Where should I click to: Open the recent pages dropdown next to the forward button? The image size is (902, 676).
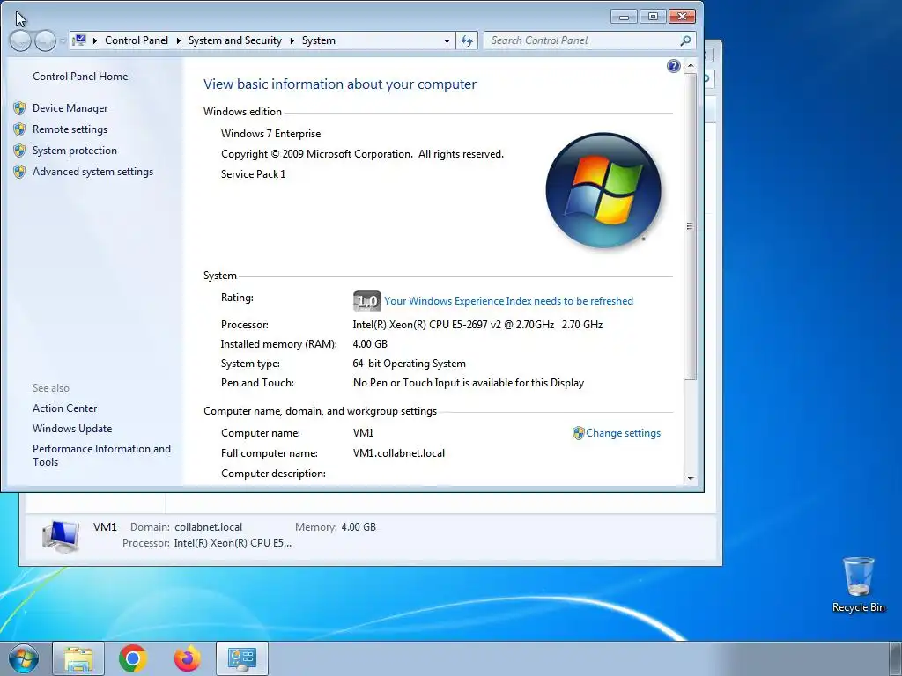(x=63, y=40)
